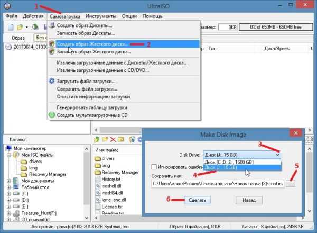Click the New folder icon in local toolbar
The width and height of the screenshot is (317, 233).
point(105,139)
